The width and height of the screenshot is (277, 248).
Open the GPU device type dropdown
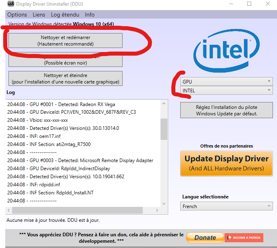tap(227, 81)
